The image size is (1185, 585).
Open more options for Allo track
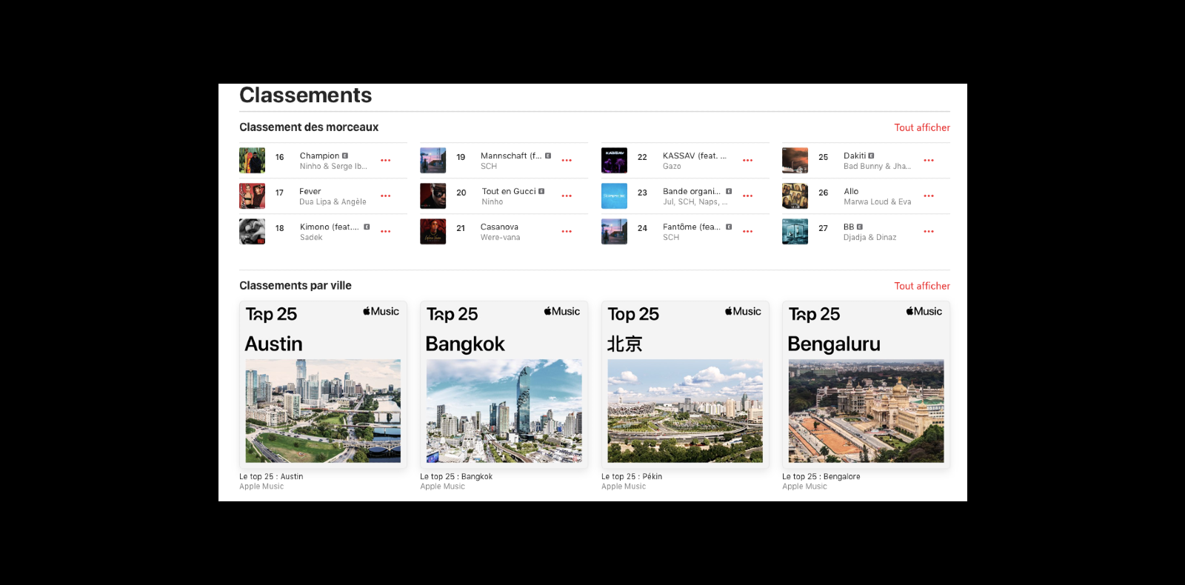929,196
